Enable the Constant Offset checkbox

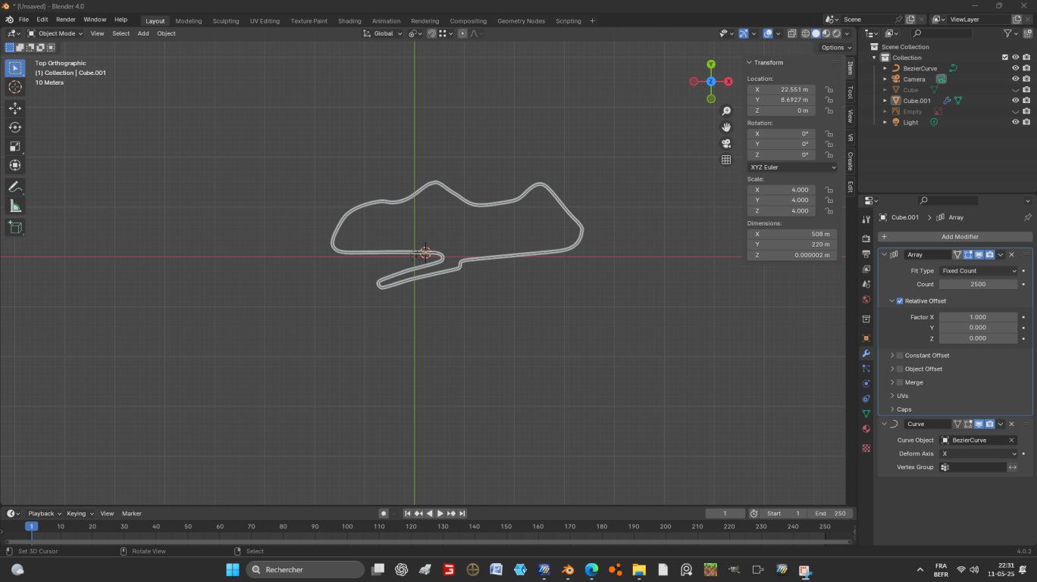(900, 356)
